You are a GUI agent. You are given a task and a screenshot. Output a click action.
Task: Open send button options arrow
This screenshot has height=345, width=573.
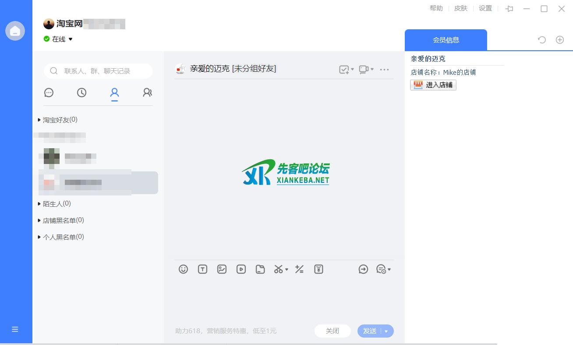point(386,331)
